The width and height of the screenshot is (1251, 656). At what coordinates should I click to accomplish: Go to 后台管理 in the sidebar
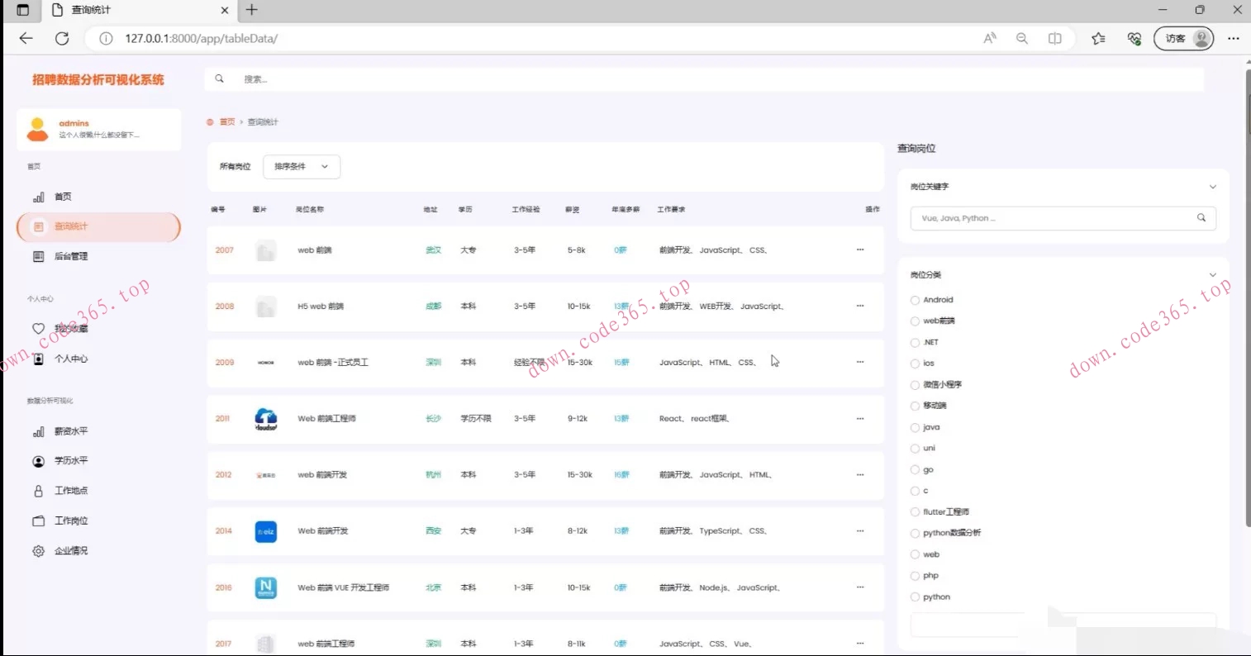coord(71,256)
